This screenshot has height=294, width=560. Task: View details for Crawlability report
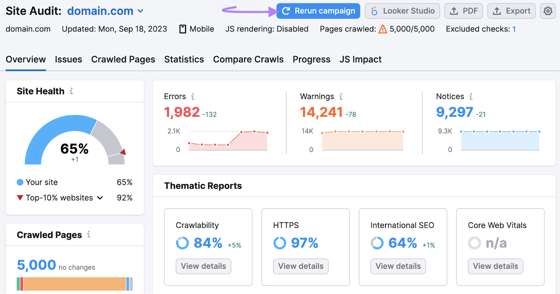pos(203,266)
